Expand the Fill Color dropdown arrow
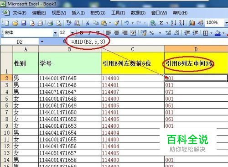Screen dimensions: 228x167 (223, 33)
